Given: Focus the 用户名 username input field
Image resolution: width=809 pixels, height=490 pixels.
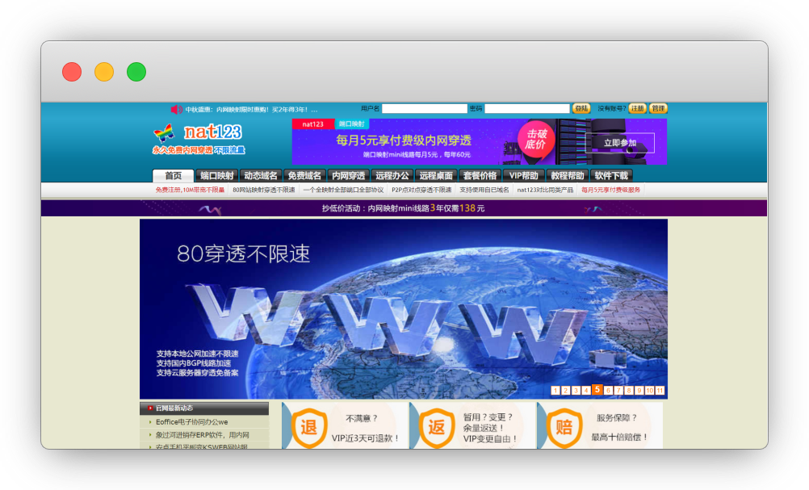Looking at the screenshot, I should pyautogui.click(x=425, y=108).
